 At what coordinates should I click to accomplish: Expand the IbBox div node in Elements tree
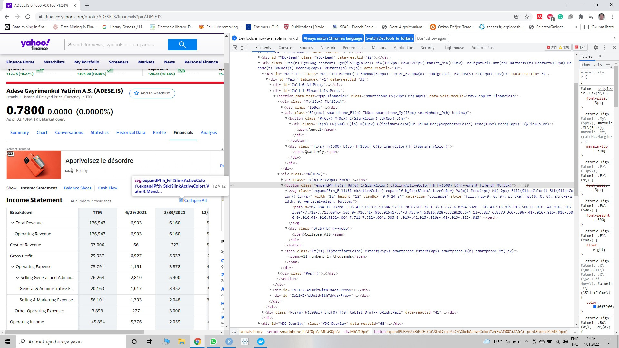[282, 107]
